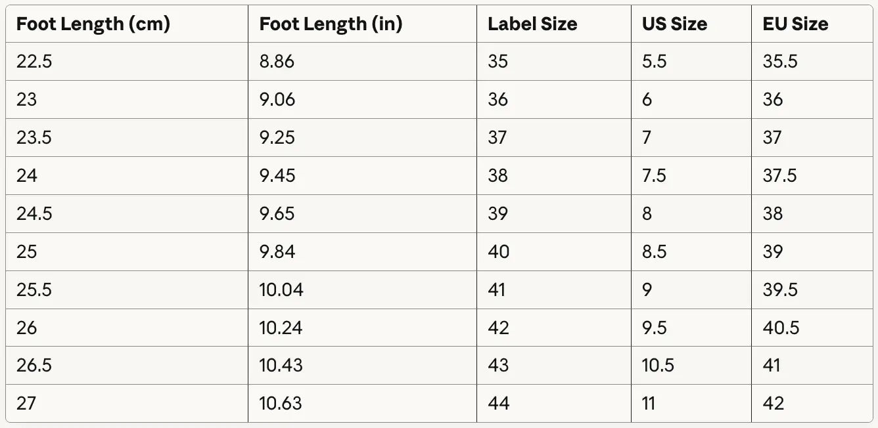The height and width of the screenshot is (428, 878).
Task: Click the label size 44 cell
Action: point(499,403)
